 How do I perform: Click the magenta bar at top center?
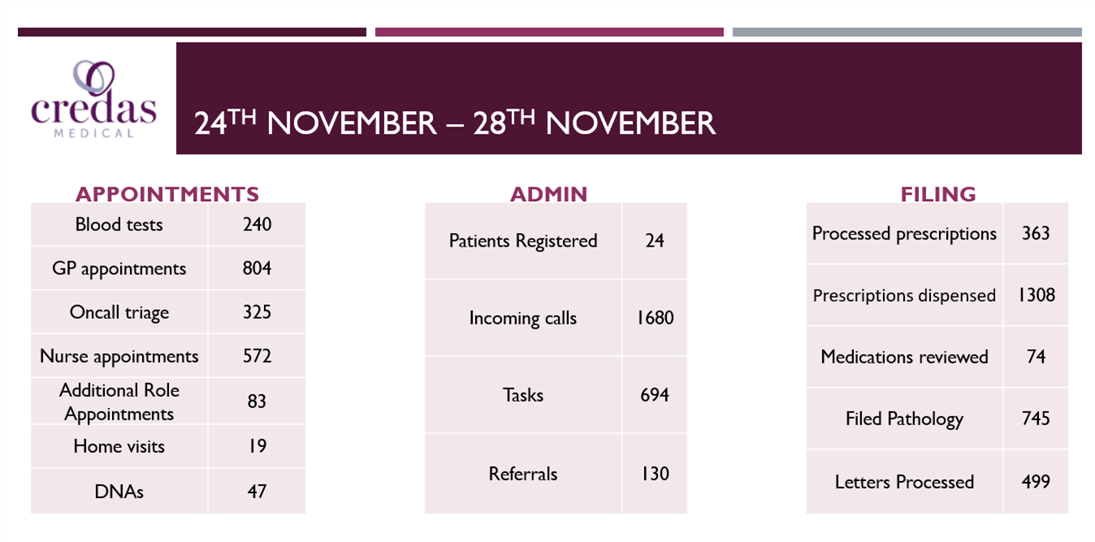pos(549,32)
